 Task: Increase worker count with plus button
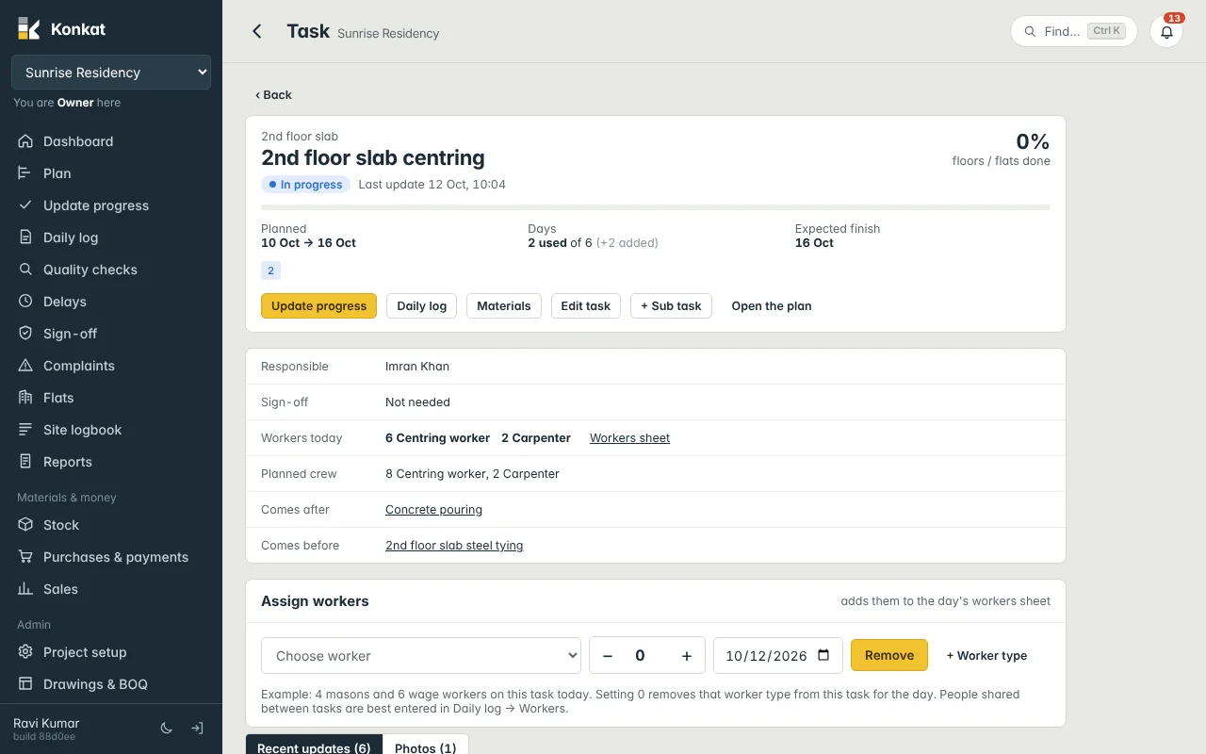pos(687,656)
